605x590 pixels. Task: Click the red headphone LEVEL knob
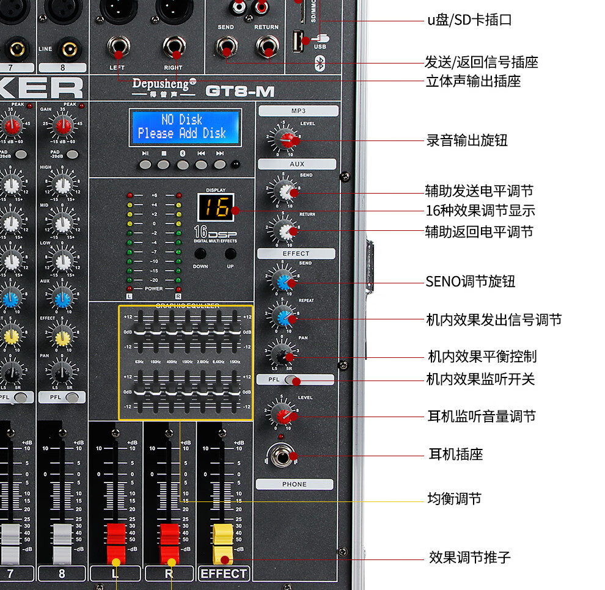click(x=283, y=415)
